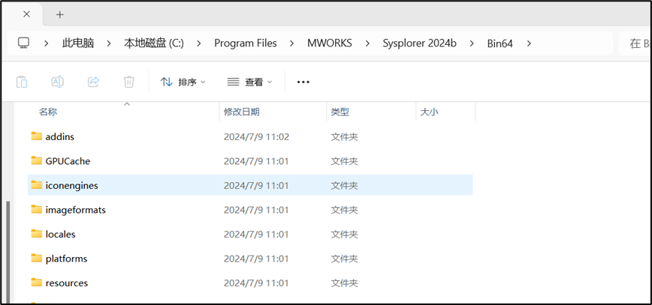Click date 2024/7/9 11:02 of addins
Image resolution: width=652 pixels, height=305 pixels.
[x=256, y=136]
